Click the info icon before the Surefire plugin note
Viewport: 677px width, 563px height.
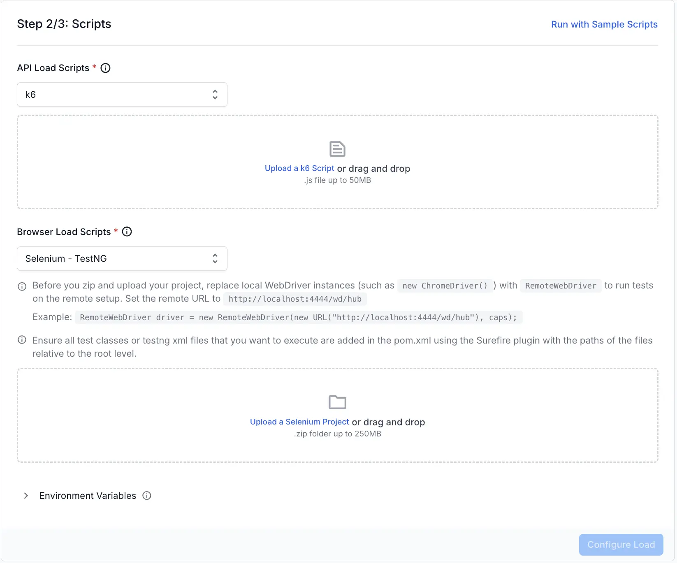coord(22,340)
